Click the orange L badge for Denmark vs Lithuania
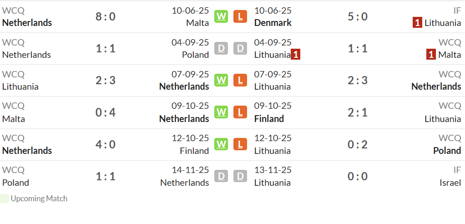 pos(240,16)
